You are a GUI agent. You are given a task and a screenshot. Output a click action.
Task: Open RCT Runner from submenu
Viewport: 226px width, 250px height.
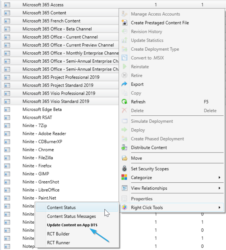click(x=58, y=243)
